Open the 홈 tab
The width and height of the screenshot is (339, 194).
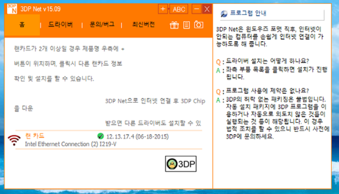[22, 25]
